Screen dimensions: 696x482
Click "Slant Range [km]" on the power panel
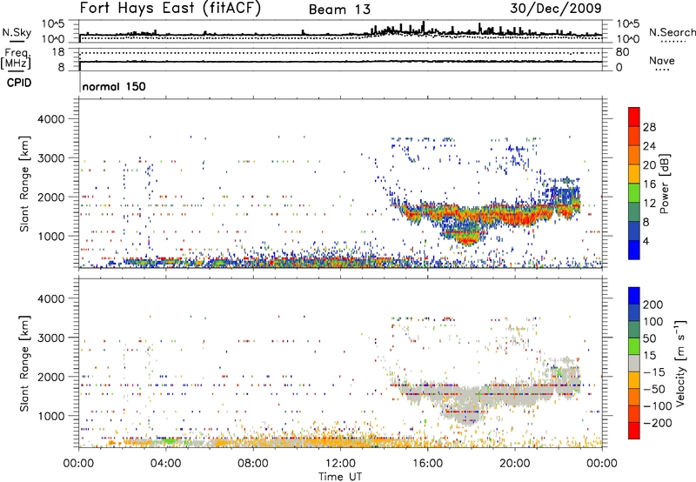(24, 184)
